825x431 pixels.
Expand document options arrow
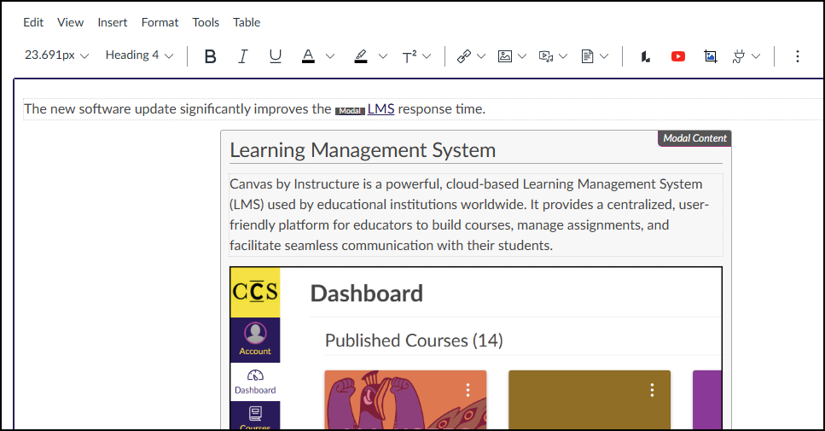(x=604, y=56)
